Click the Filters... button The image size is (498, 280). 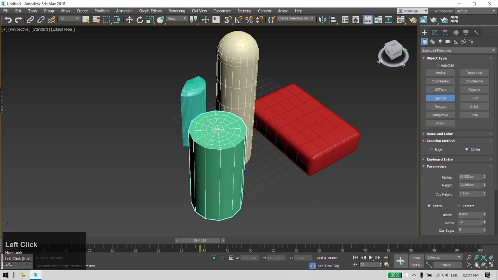click(x=447, y=265)
